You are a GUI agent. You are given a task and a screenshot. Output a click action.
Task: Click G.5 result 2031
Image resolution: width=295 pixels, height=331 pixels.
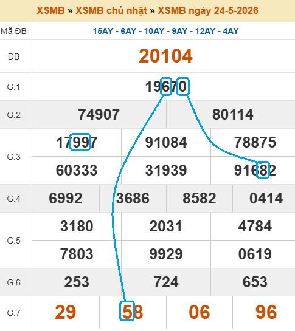tap(166, 226)
